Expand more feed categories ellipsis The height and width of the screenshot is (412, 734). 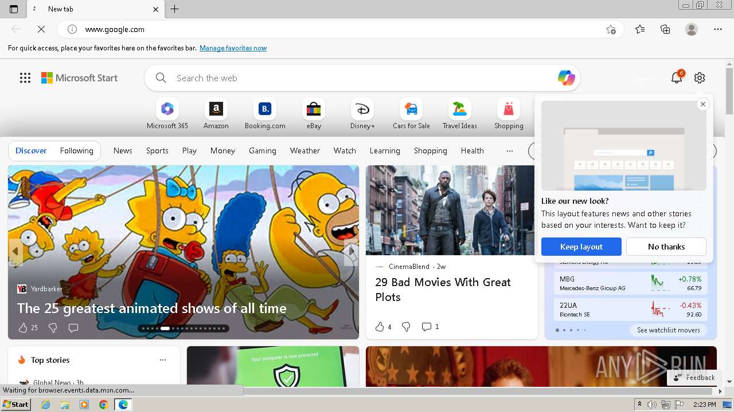tap(510, 150)
